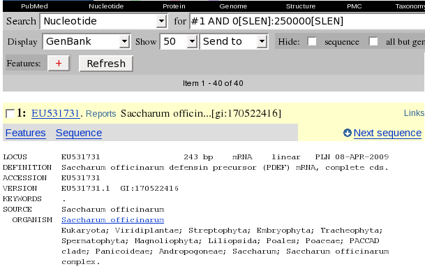Click the search query input field

tap(307, 21)
